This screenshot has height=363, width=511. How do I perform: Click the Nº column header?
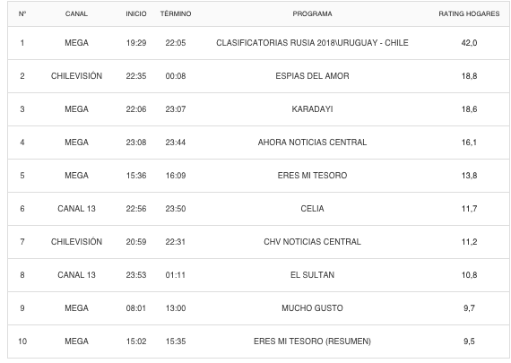click(22, 13)
